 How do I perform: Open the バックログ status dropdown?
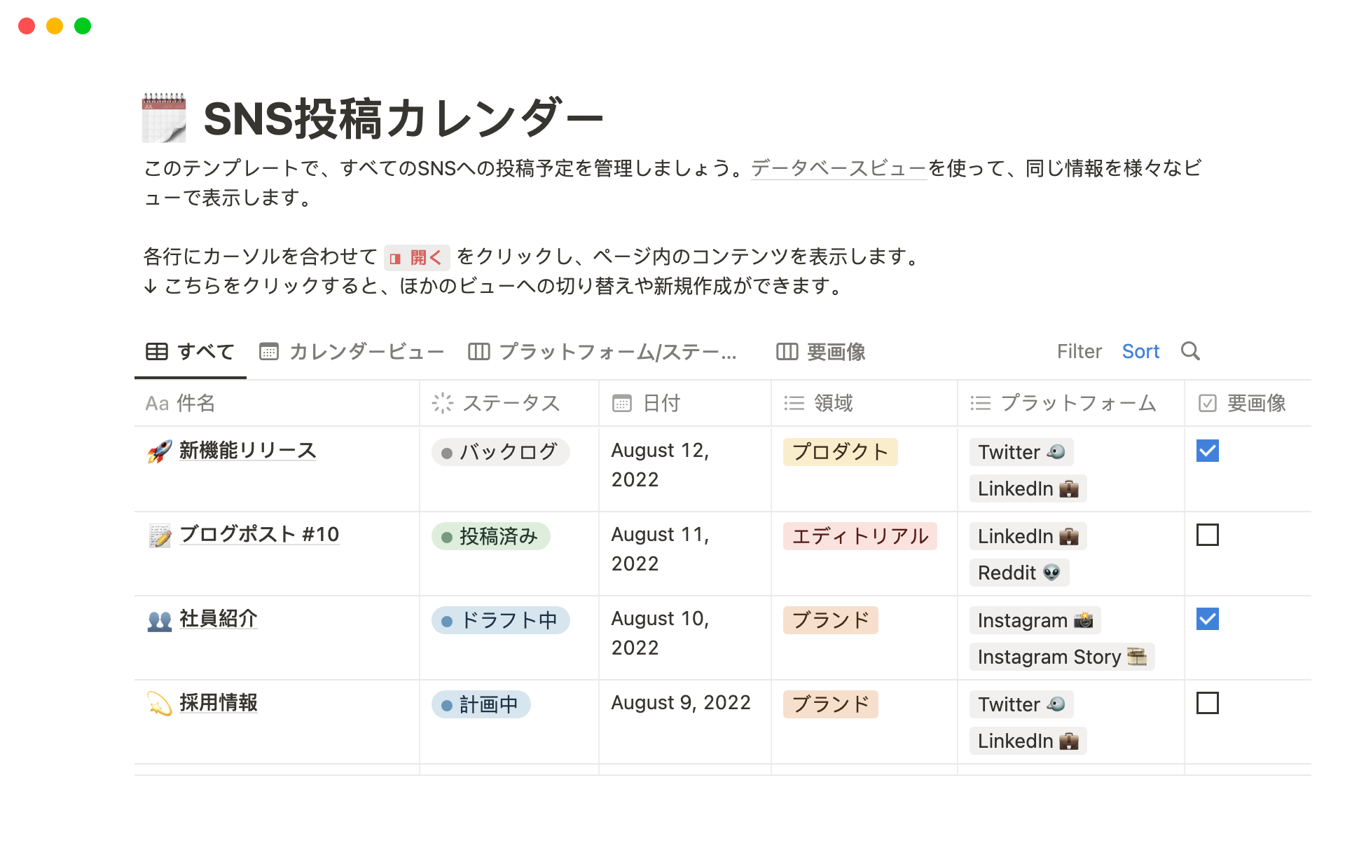pyautogui.click(x=500, y=452)
